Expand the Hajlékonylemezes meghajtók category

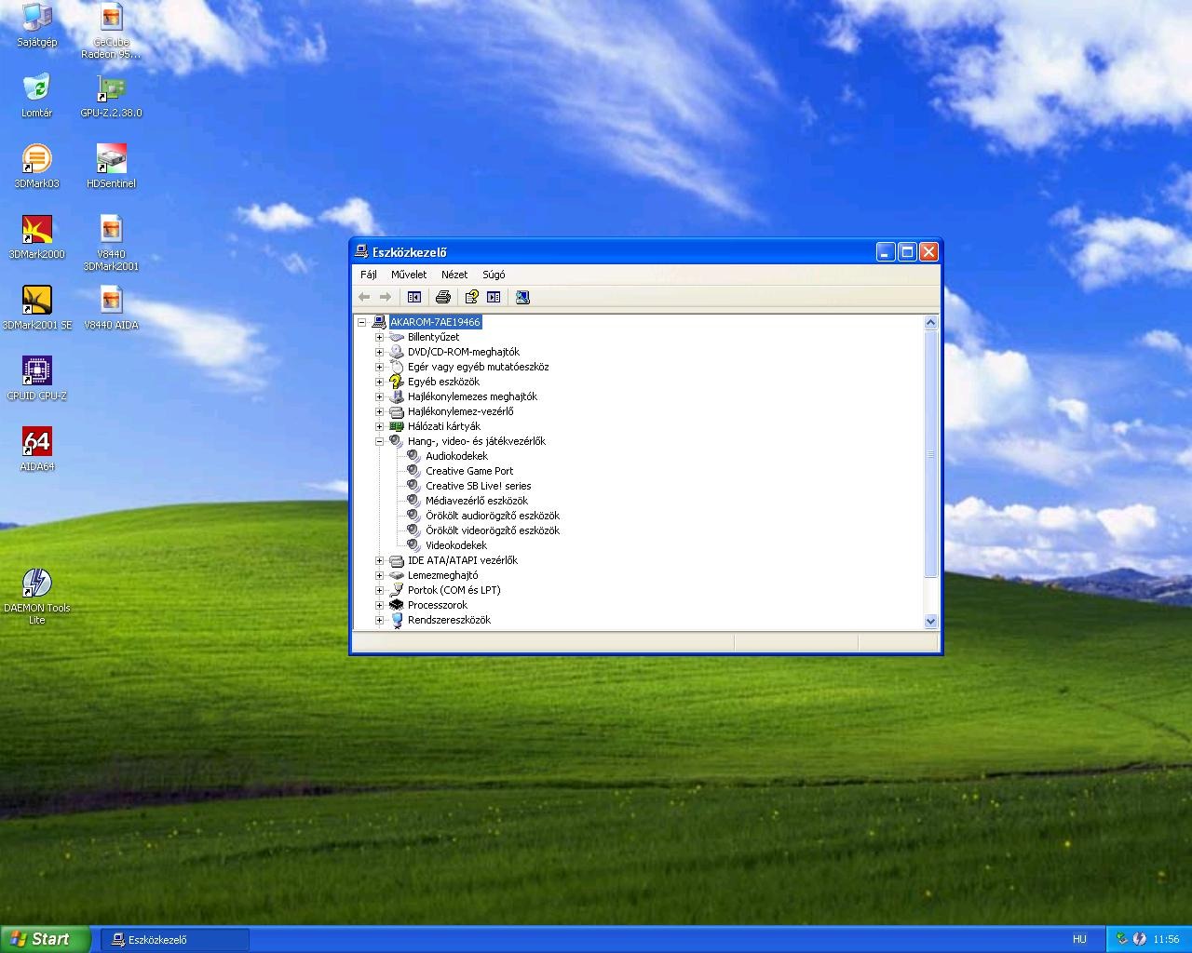pos(379,396)
